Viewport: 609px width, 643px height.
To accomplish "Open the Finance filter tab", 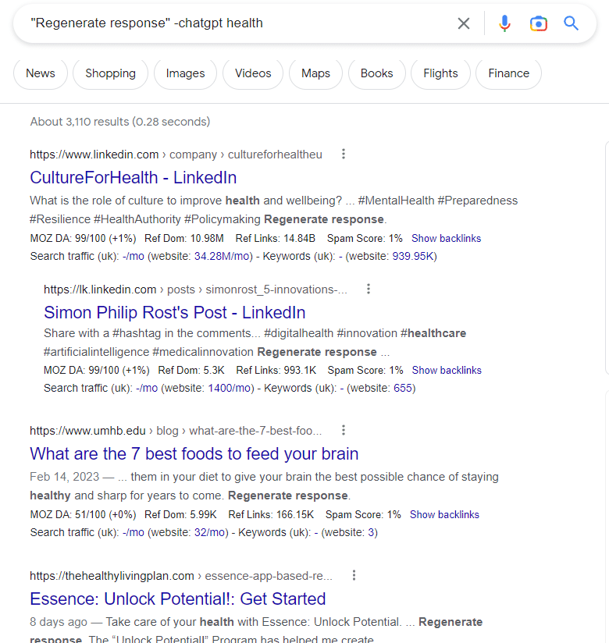I will pyautogui.click(x=508, y=73).
